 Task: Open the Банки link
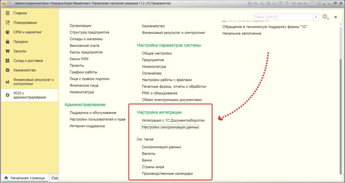(147, 160)
